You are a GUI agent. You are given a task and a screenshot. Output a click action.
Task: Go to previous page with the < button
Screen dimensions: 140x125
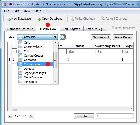tap(10, 116)
